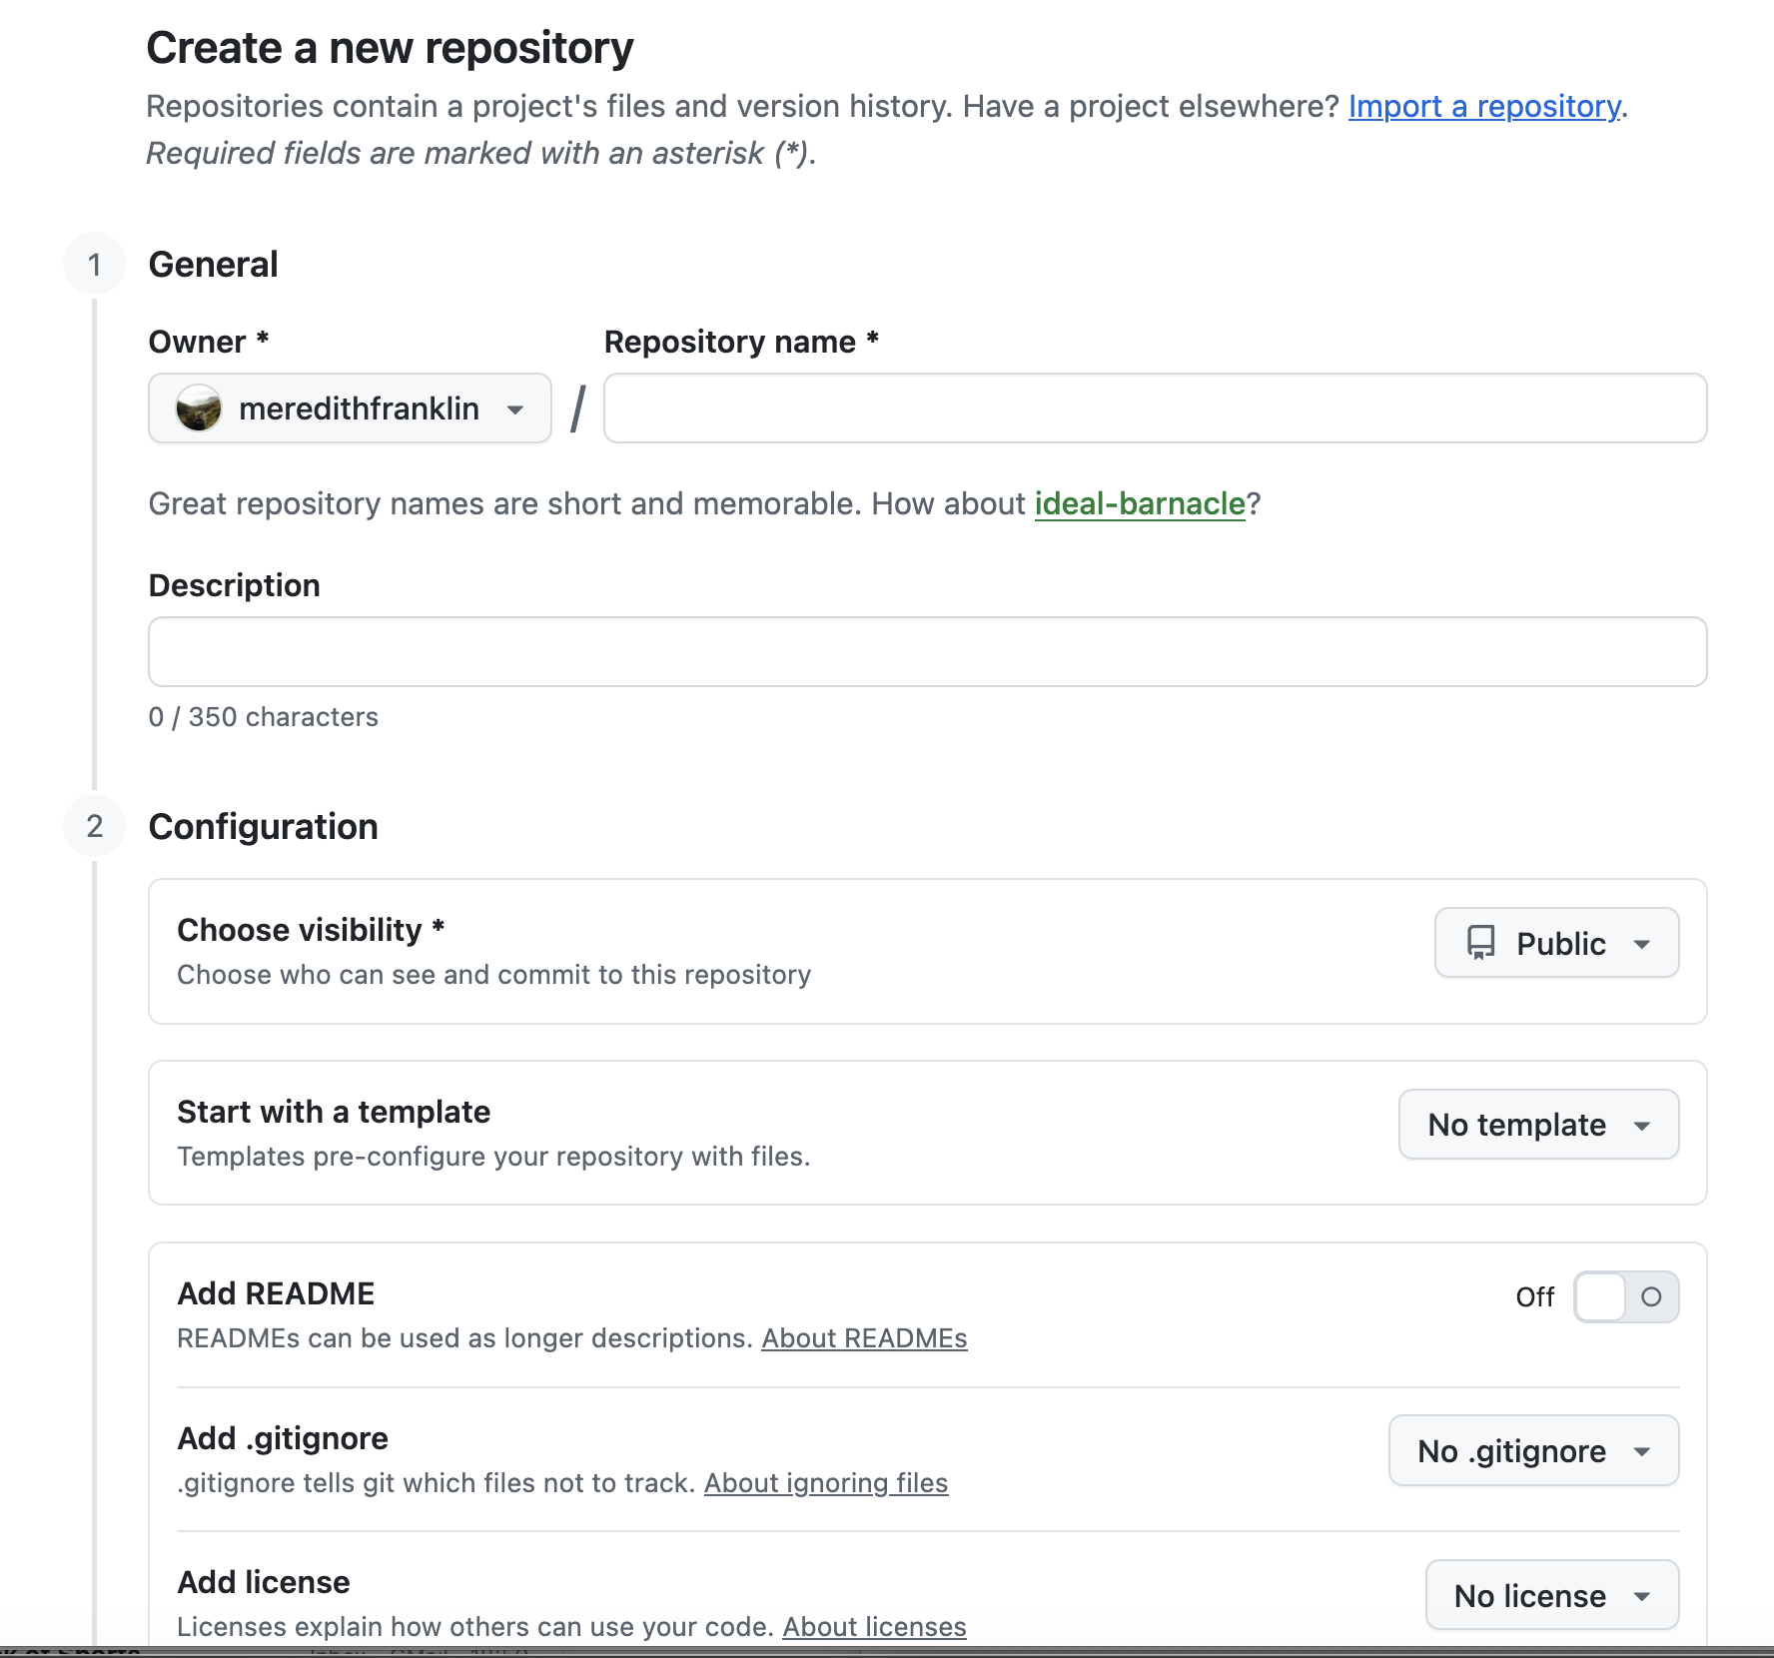
Task: Click the repository icon in Public button
Action: tap(1480, 943)
